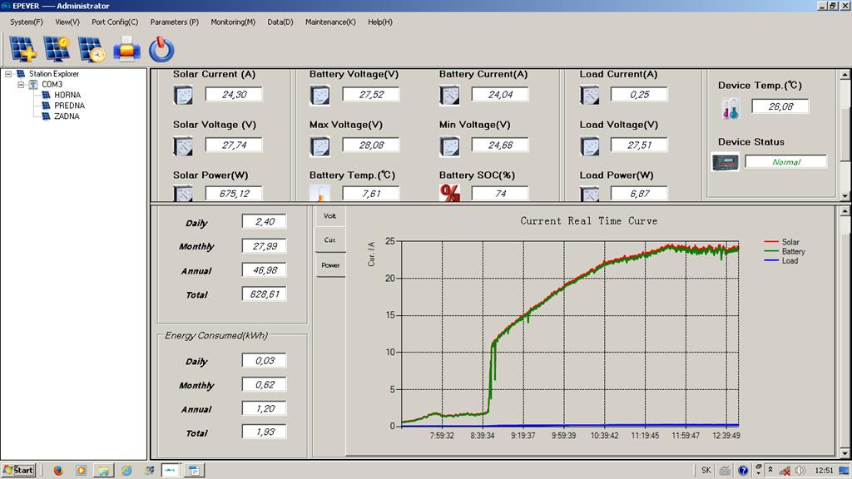Image resolution: width=852 pixels, height=479 pixels.
Task: Open the Port Config(C) menu
Action: click(115, 22)
